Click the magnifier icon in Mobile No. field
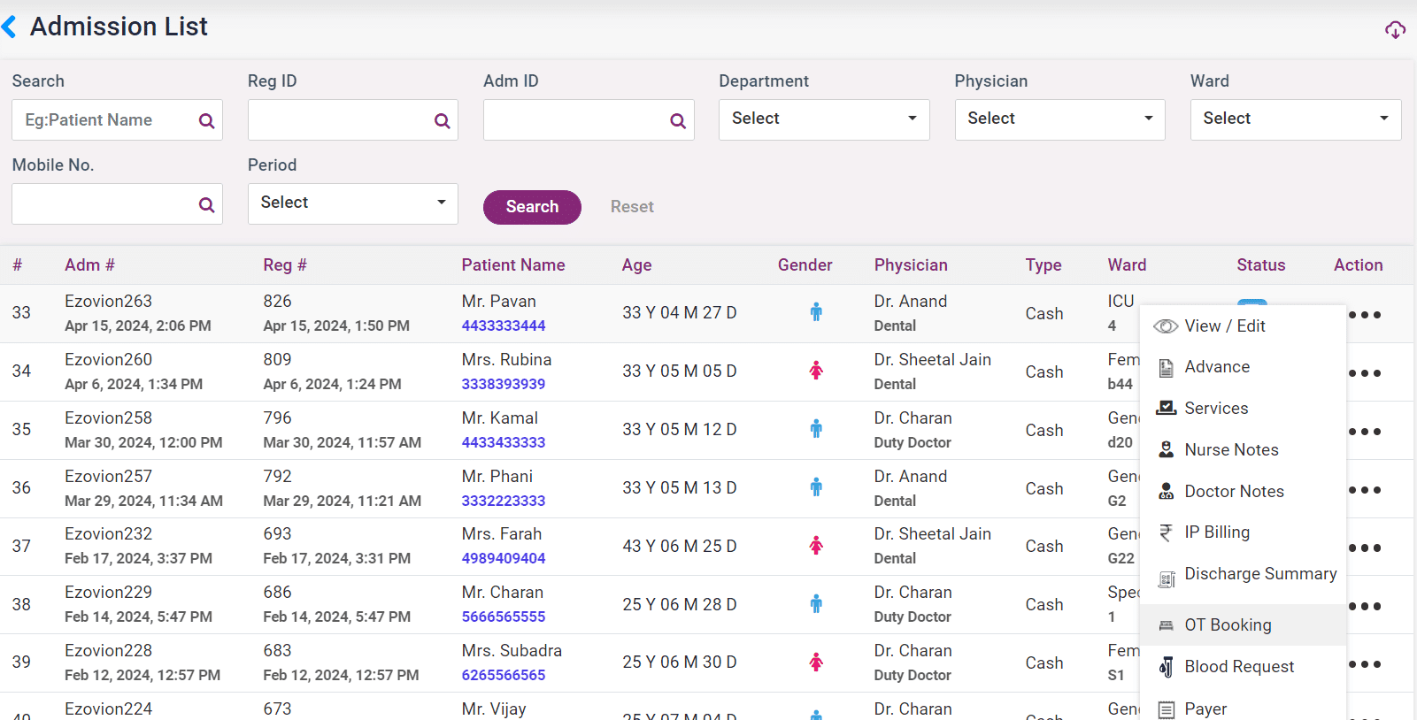The height and width of the screenshot is (720, 1417). point(206,205)
